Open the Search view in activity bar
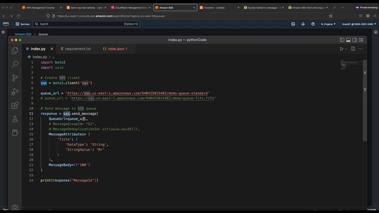 point(15,64)
